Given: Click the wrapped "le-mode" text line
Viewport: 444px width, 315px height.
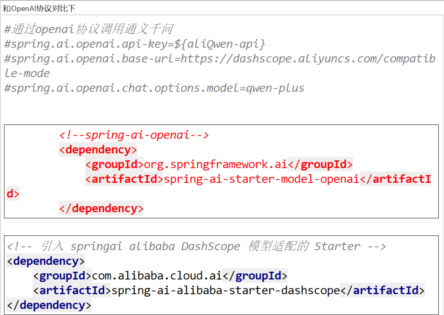Looking at the screenshot, I should pyautogui.click(x=27, y=73).
